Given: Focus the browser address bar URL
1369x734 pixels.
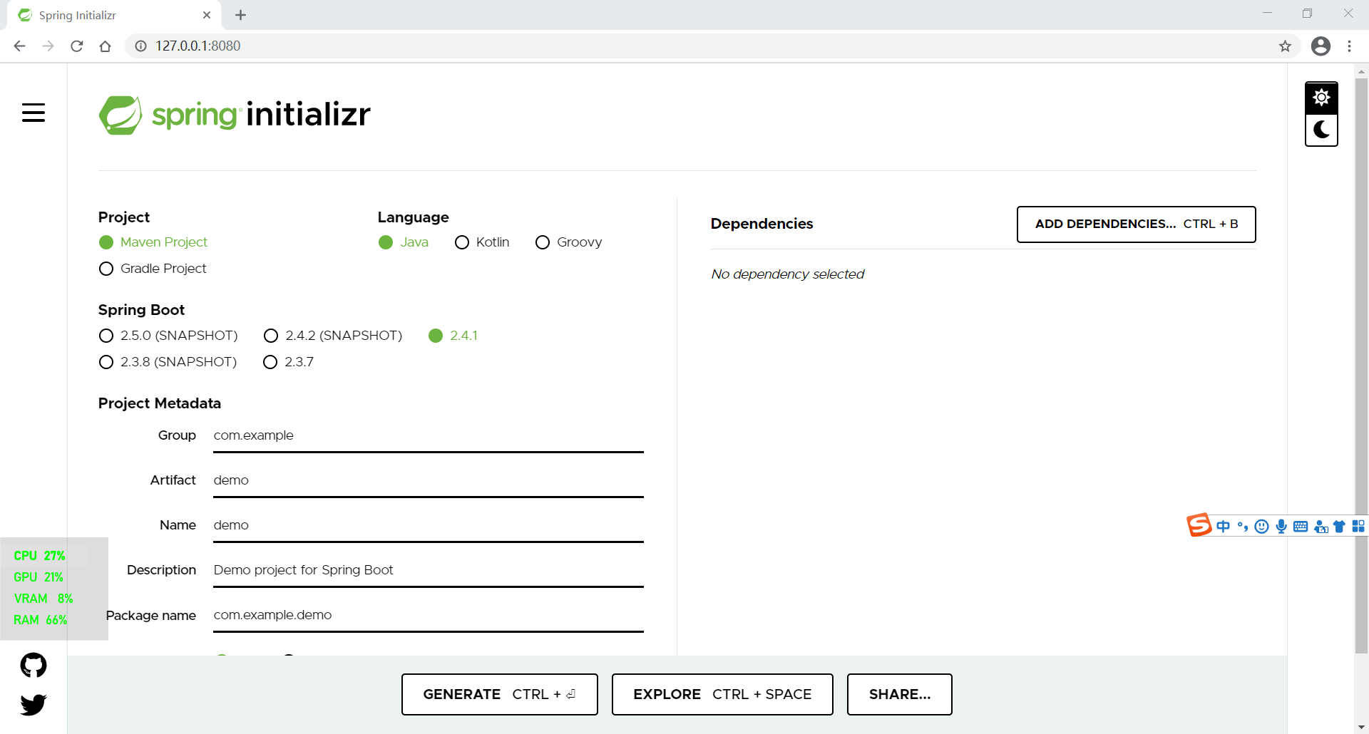Looking at the screenshot, I should click(198, 46).
